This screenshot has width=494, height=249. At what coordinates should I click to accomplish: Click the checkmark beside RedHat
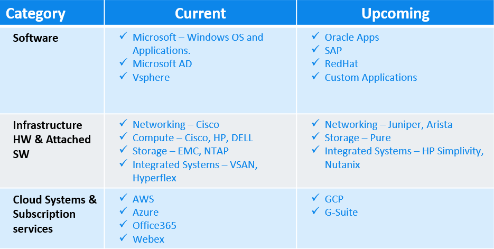click(315, 62)
